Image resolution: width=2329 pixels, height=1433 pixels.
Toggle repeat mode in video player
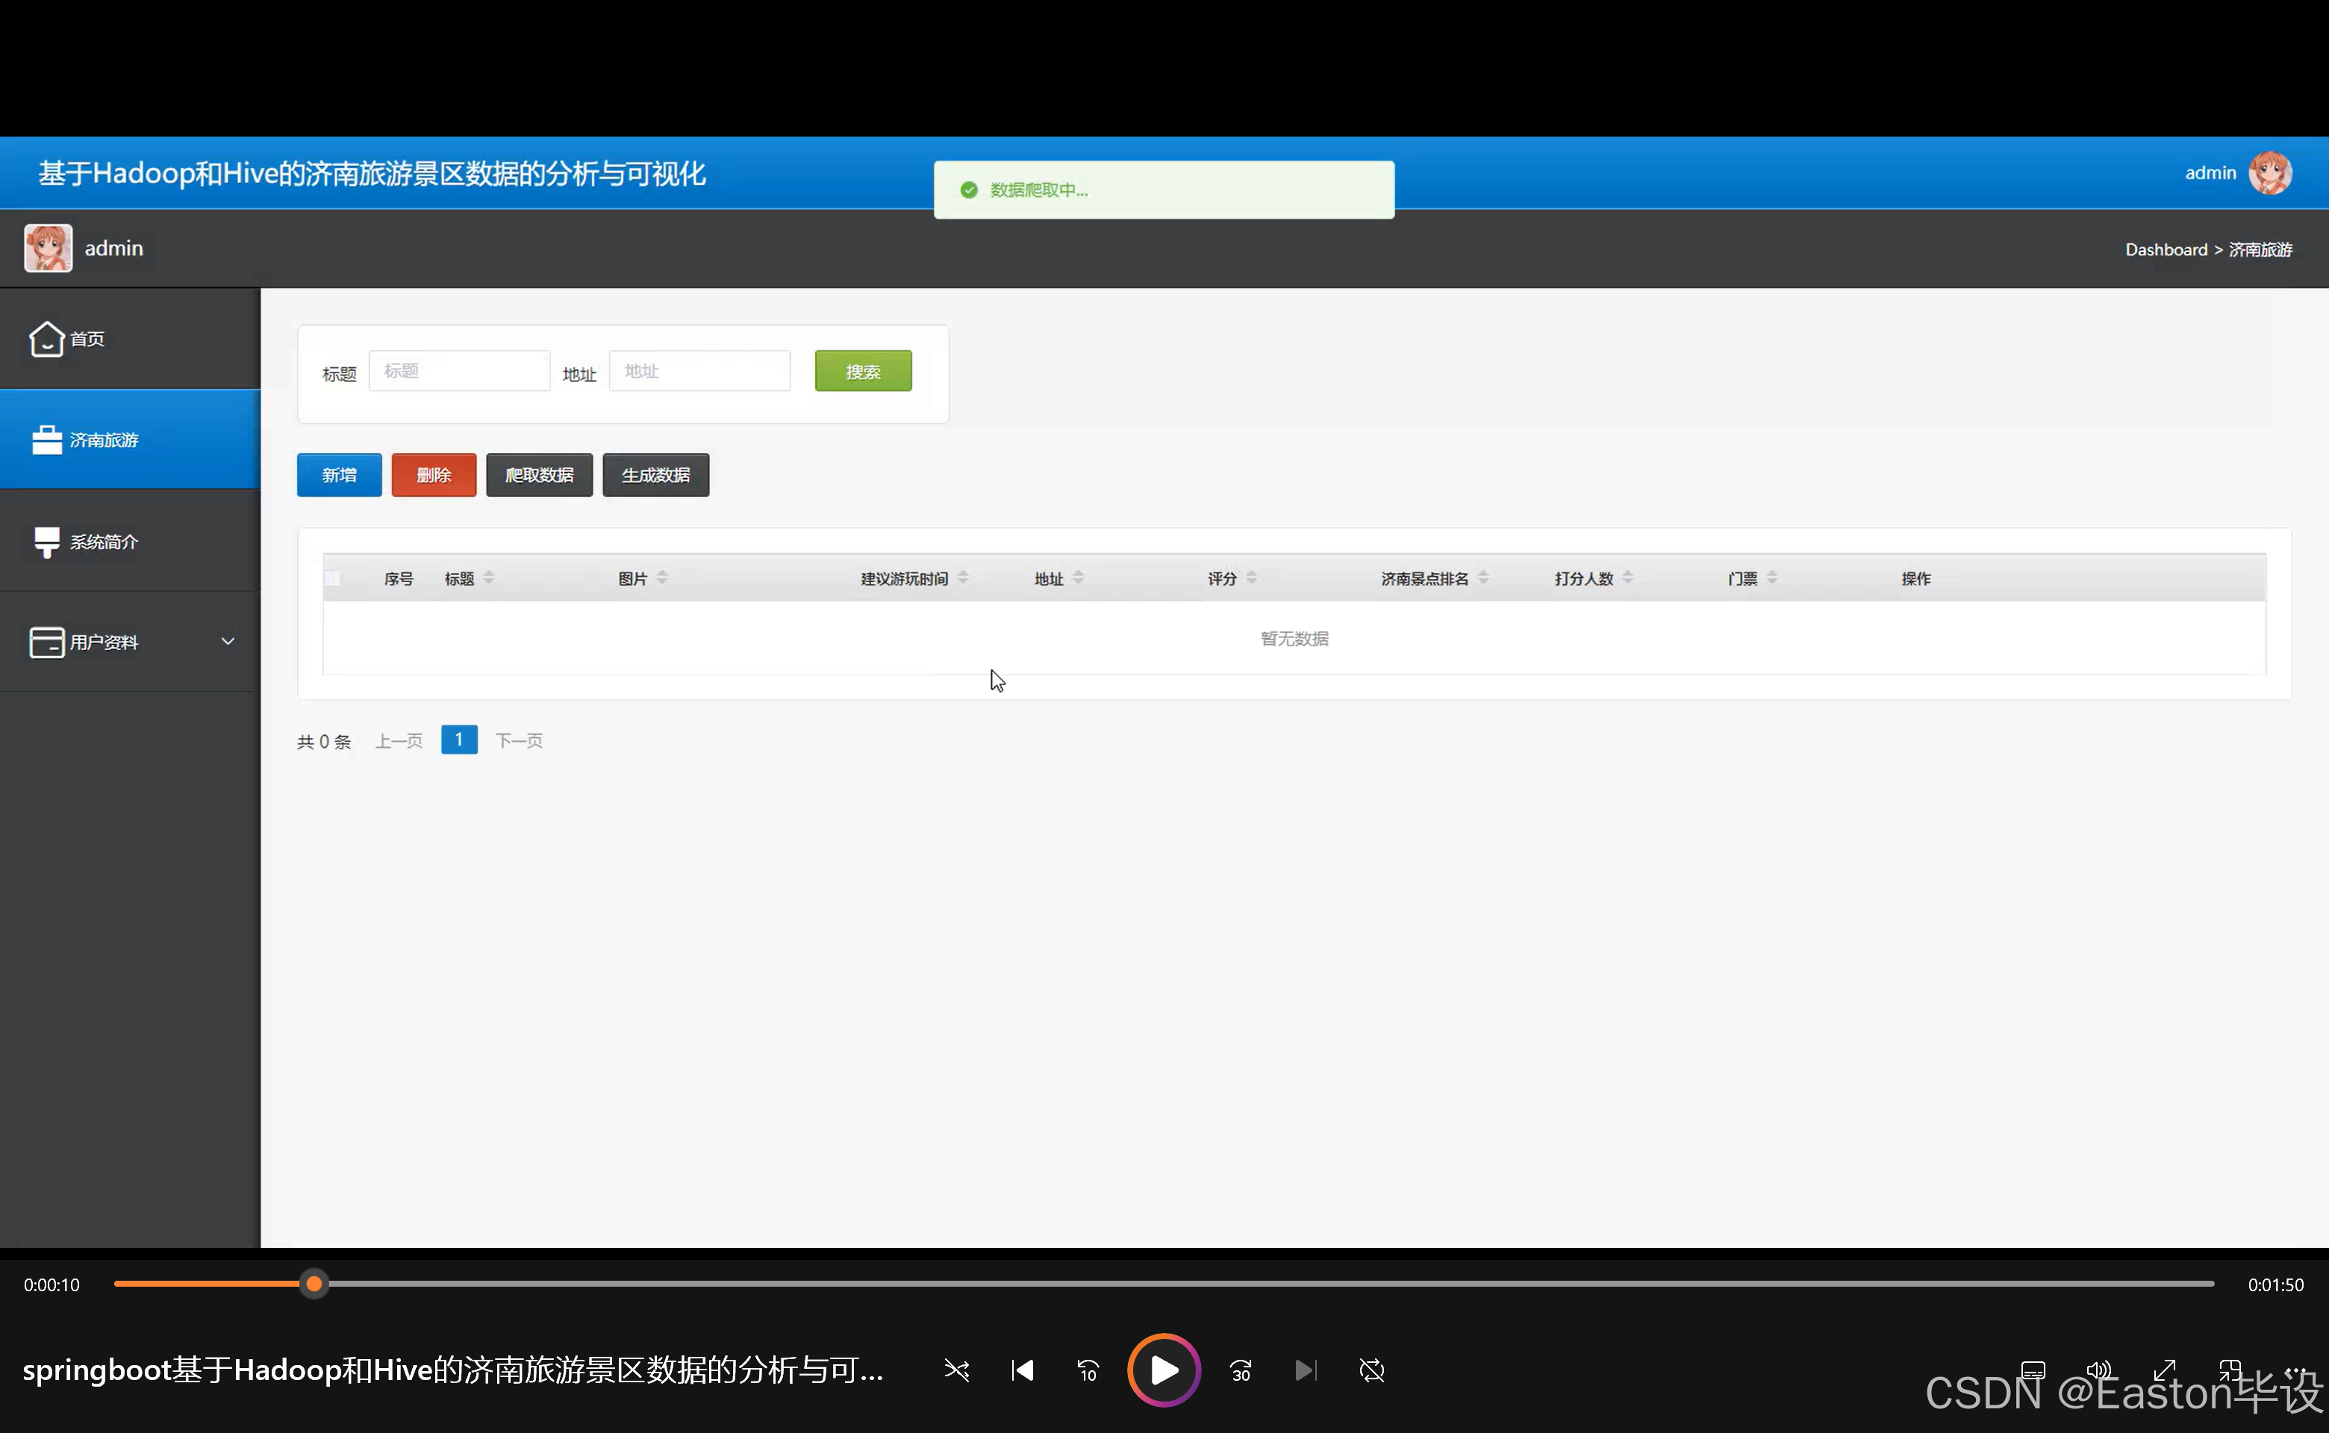(1371, 1370)
